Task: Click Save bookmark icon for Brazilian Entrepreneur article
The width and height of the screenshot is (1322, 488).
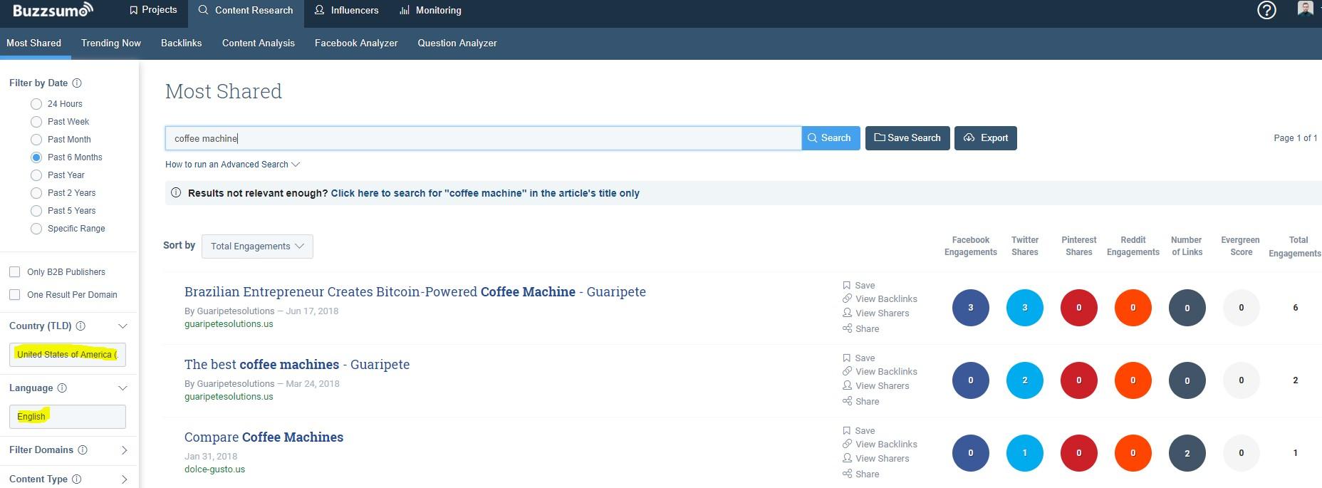Action: point(847,286)
